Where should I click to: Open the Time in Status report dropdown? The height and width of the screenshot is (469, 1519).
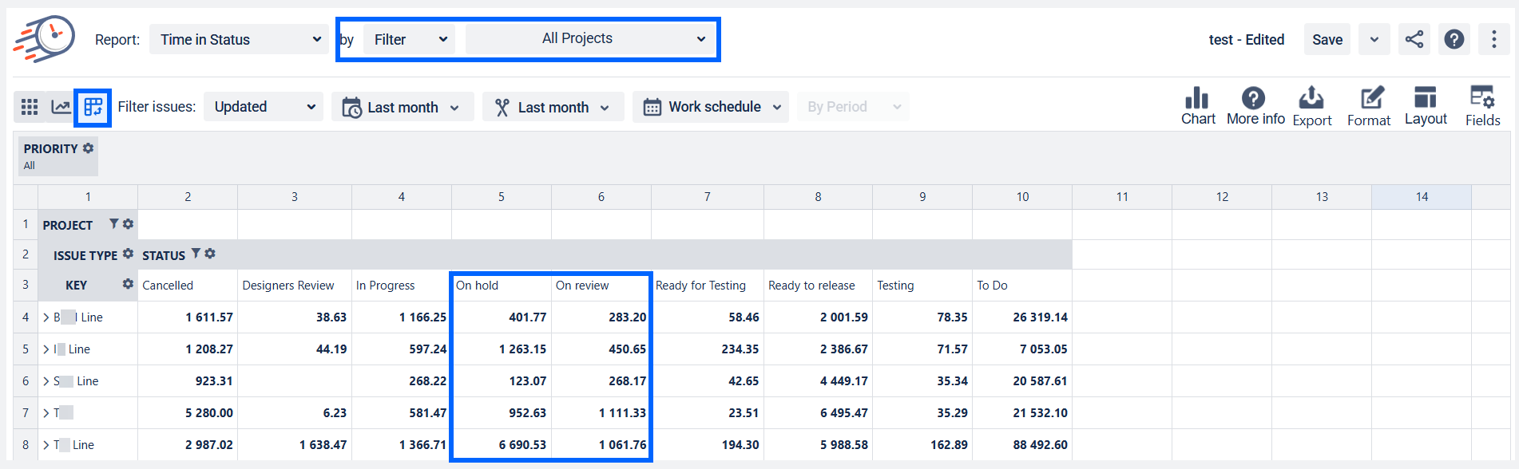click(240, 39)
